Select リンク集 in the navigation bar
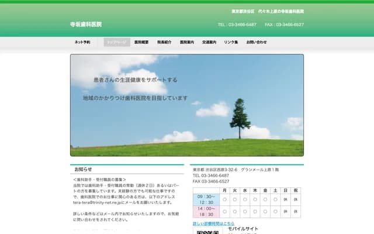Screen dimensions: 374x234 click(x=231, y=42)
